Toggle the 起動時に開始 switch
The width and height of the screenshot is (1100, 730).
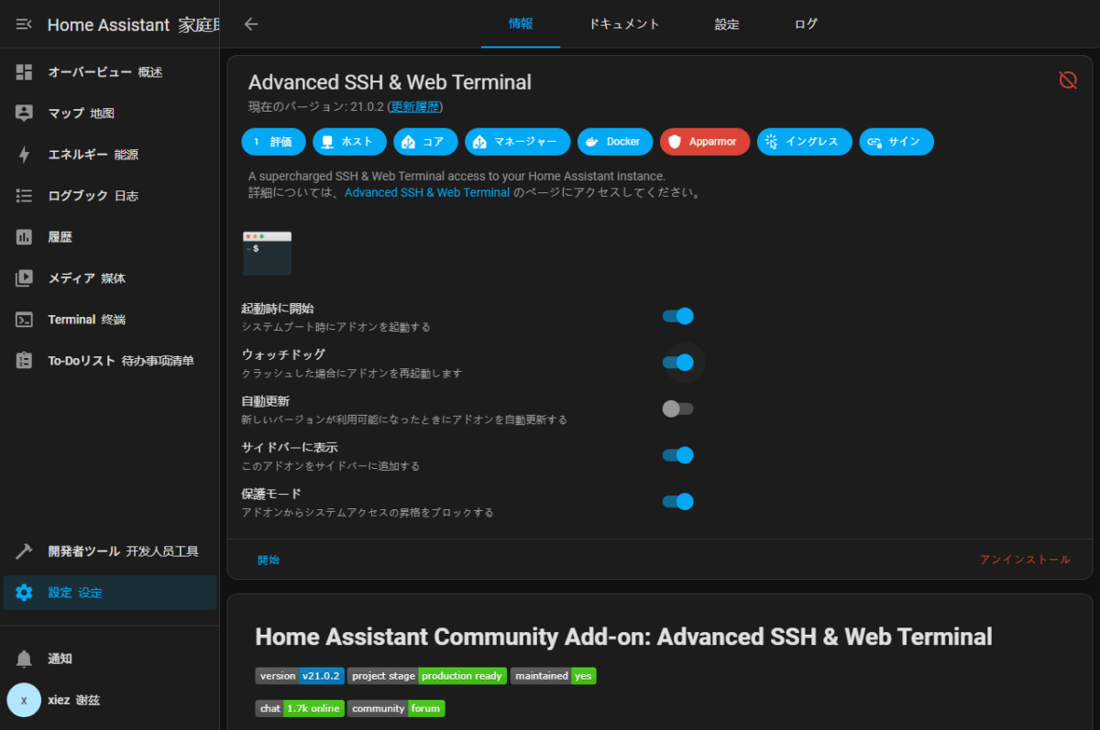point(677,316)
